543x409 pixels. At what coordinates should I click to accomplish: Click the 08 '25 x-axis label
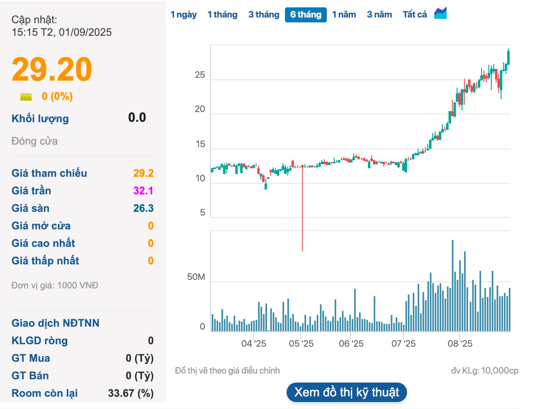click(460, 343)
